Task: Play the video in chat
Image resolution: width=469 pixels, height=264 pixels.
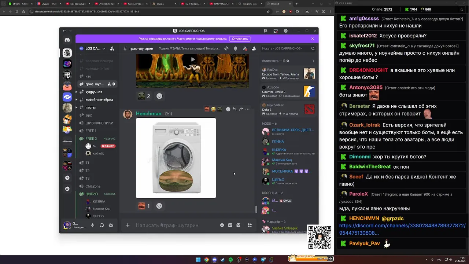Action: point(193,59)
